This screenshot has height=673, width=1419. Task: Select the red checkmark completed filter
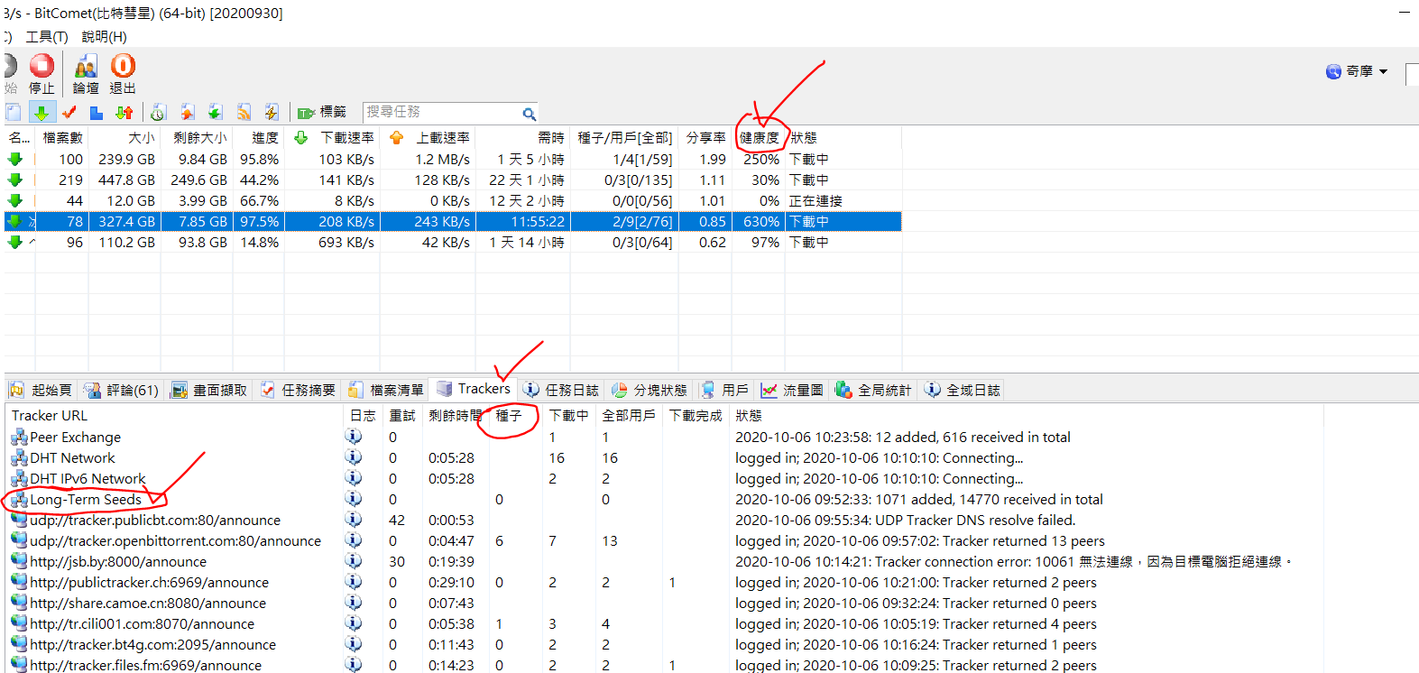coord(69,112)
